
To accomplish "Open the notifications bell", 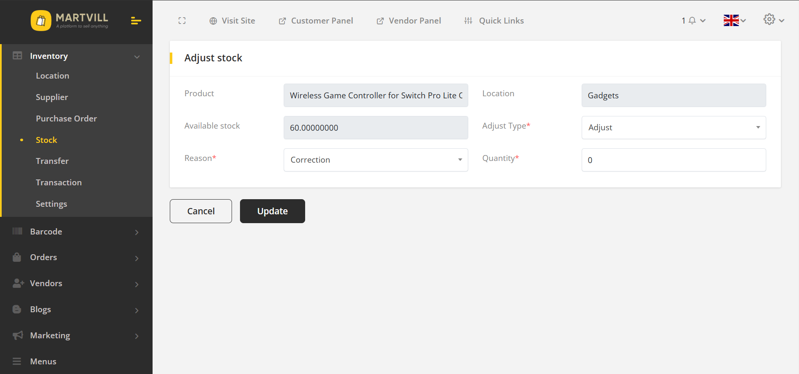I will tap(692, 21).
